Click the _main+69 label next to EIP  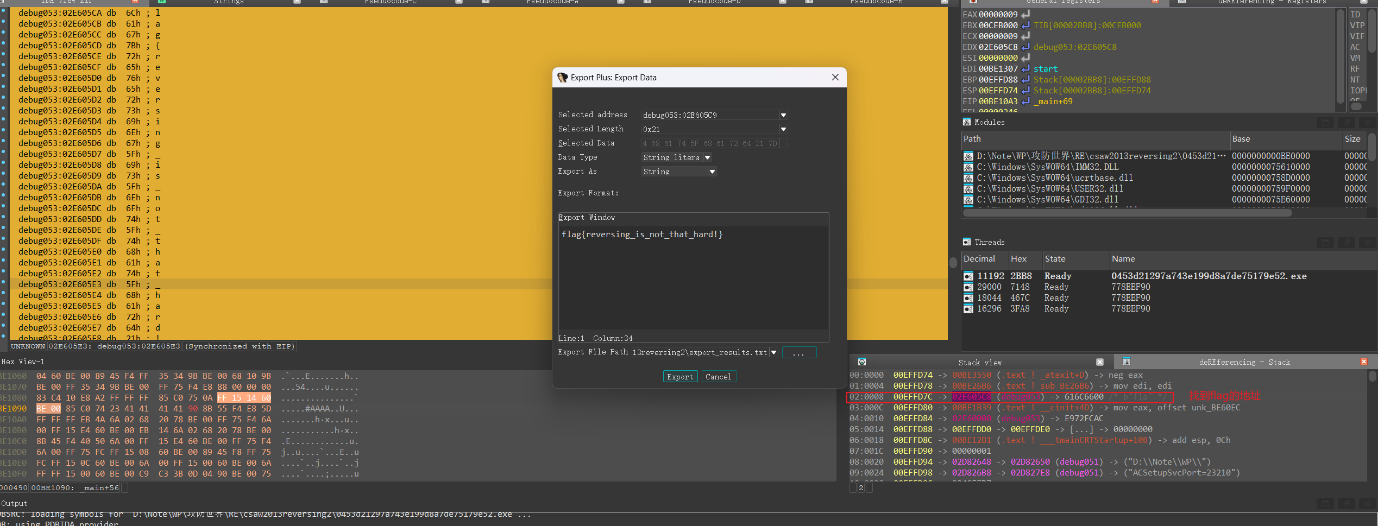[x=1053, y=102]
